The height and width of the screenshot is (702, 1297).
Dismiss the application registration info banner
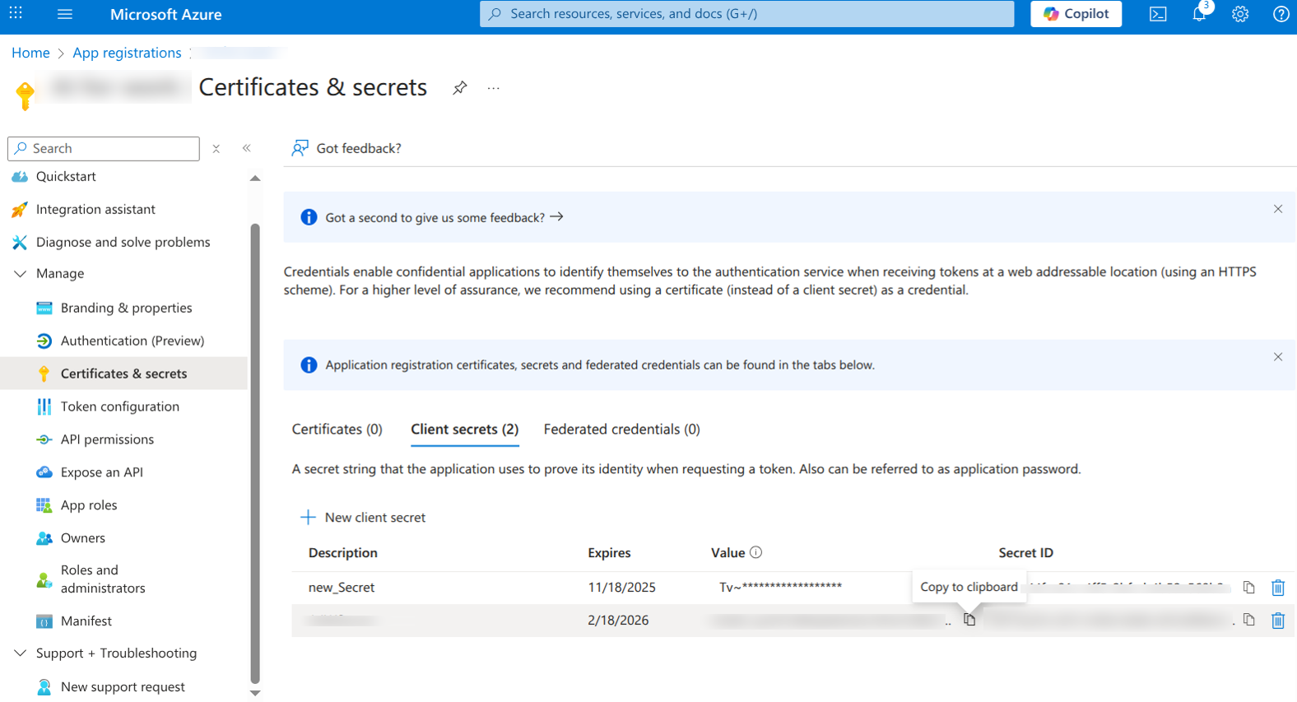(1278, 357)
